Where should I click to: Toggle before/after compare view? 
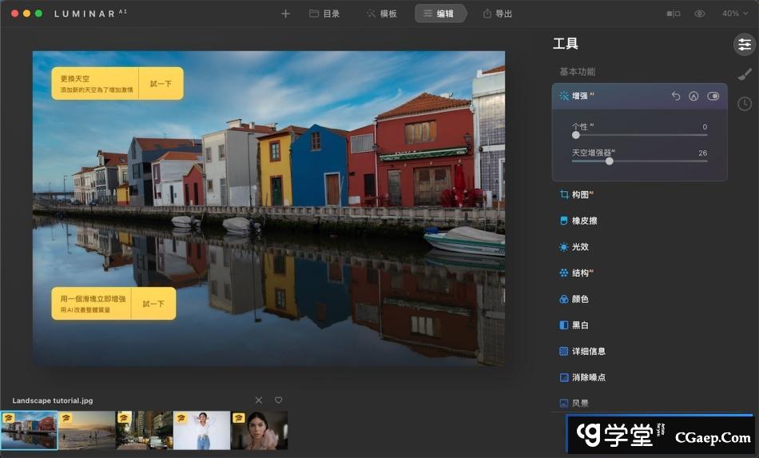point(674,14)
